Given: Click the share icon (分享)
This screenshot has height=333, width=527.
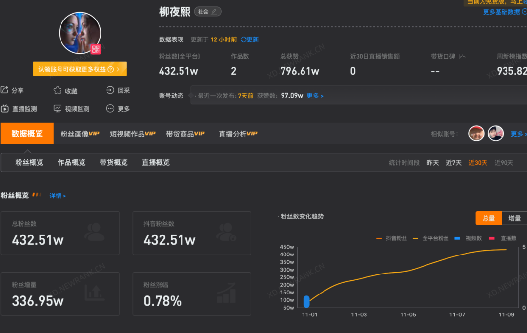Looking at the screenshot, I should coord(5,90).
